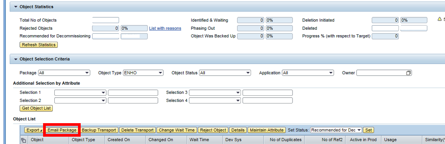445x144 pixels.
Task: Open the Export menu button
Action: click(x=33, y=130)
